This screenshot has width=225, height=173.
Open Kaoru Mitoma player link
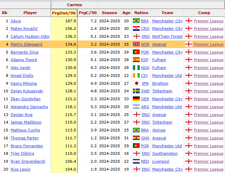click(24, 83)
